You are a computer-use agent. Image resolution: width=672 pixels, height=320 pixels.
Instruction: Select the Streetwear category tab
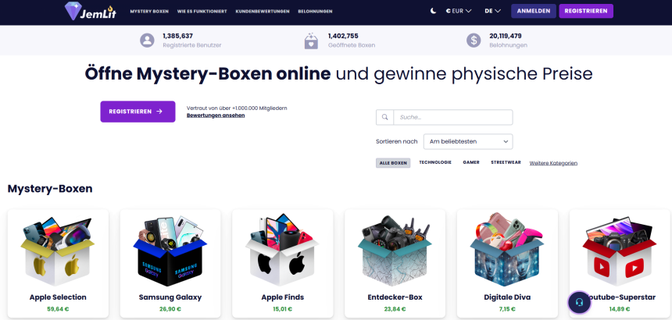click(506, 162)
